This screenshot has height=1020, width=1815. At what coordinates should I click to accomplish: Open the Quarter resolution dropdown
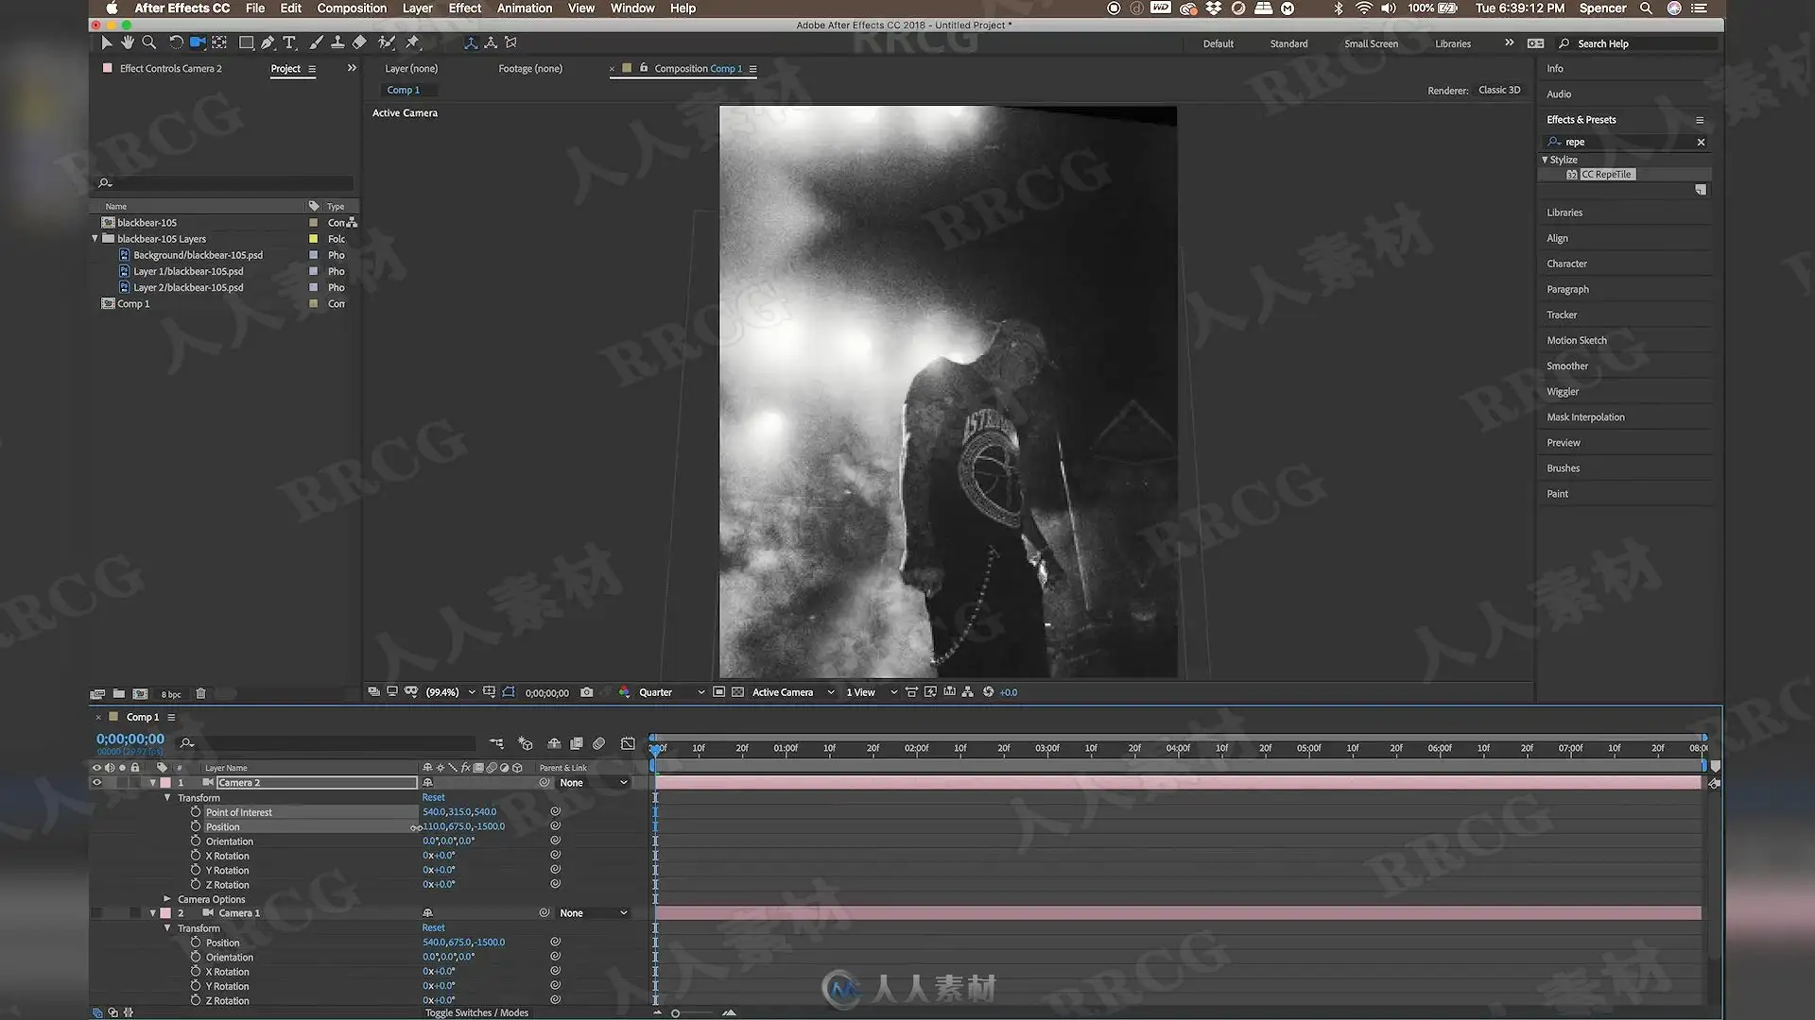tap(671, 692)
